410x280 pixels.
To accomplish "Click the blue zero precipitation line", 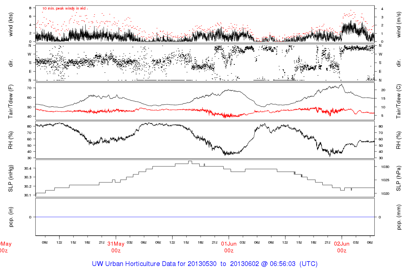I will coord(205,217).
